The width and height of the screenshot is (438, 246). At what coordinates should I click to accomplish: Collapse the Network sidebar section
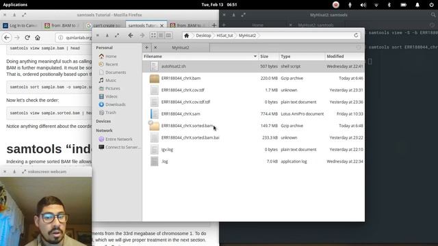click(x=104, y=131)
